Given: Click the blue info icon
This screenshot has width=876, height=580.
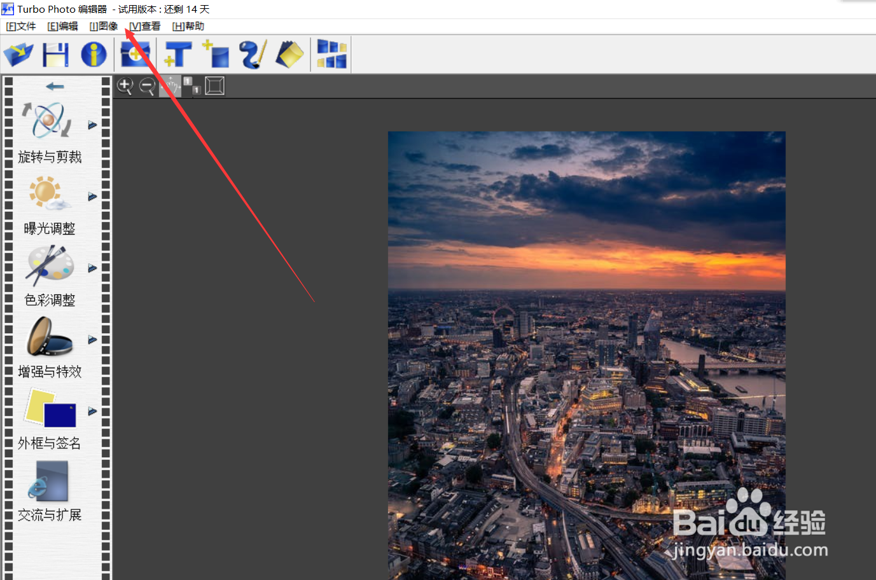Looking at the screenshot, I should (x=94, y=55).
